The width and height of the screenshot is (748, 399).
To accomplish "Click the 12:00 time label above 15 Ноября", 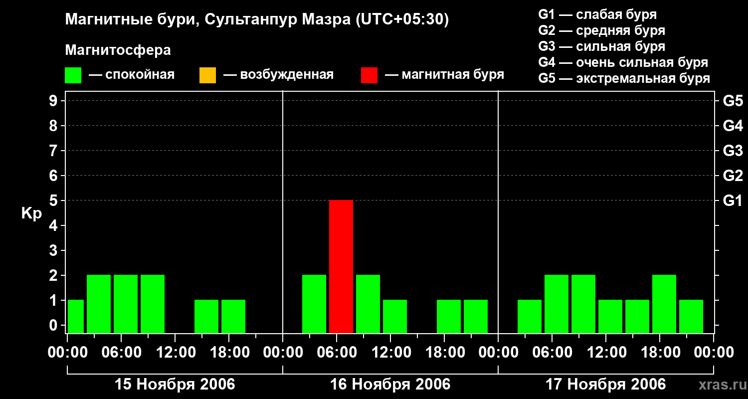I will [175, 353].
